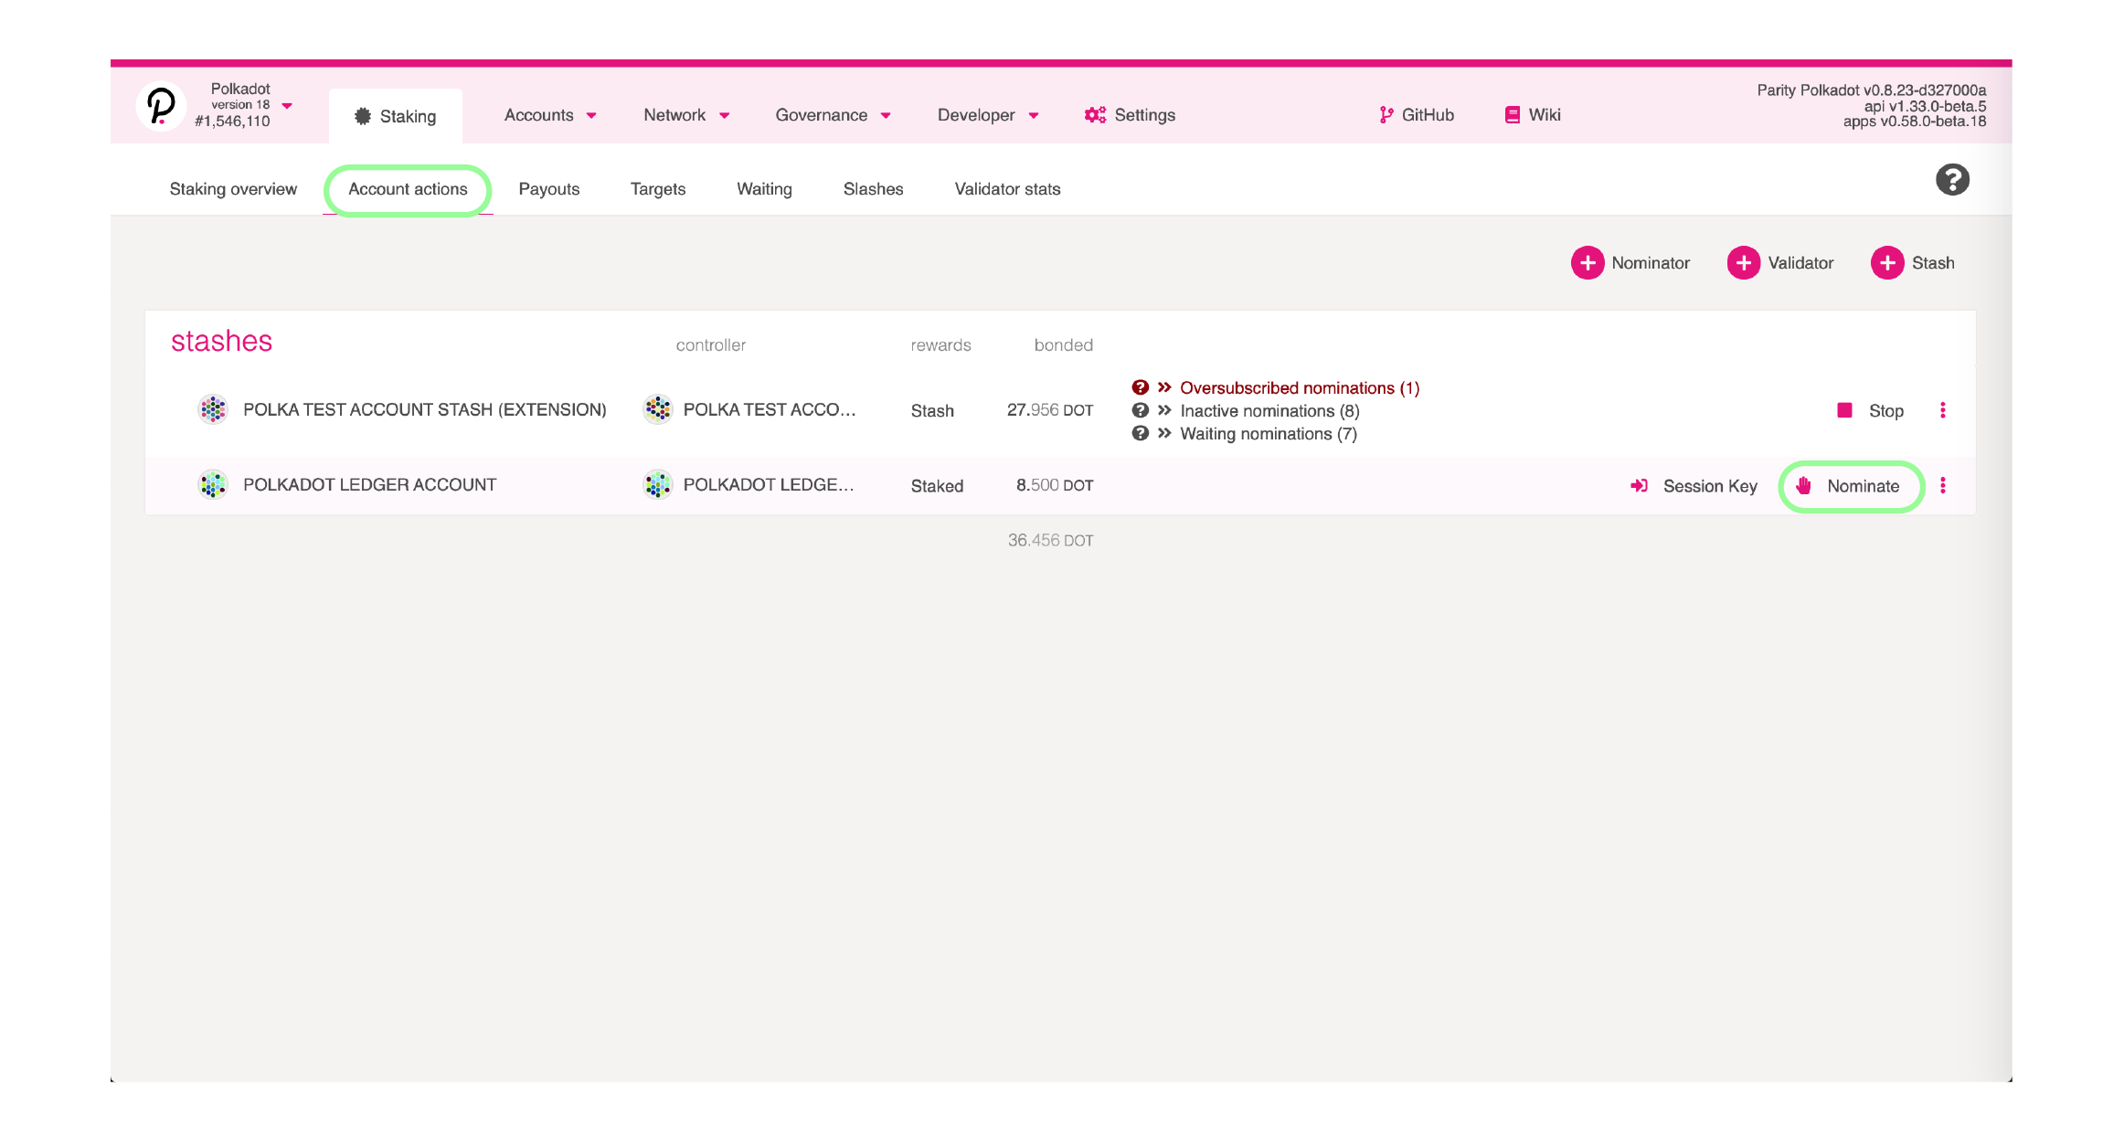
Task: Open the Settings page
Action: 1145,115
